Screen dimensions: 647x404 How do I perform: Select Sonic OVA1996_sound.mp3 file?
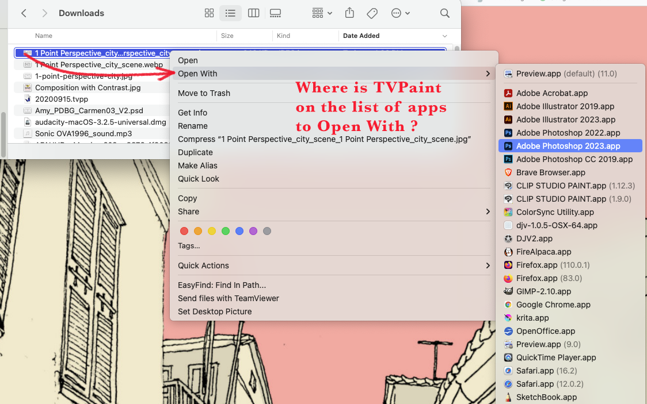click(x=83, y=134)
